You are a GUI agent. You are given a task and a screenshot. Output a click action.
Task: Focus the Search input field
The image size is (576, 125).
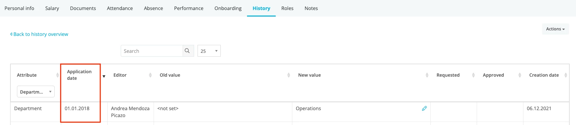[x=152, y=51]
